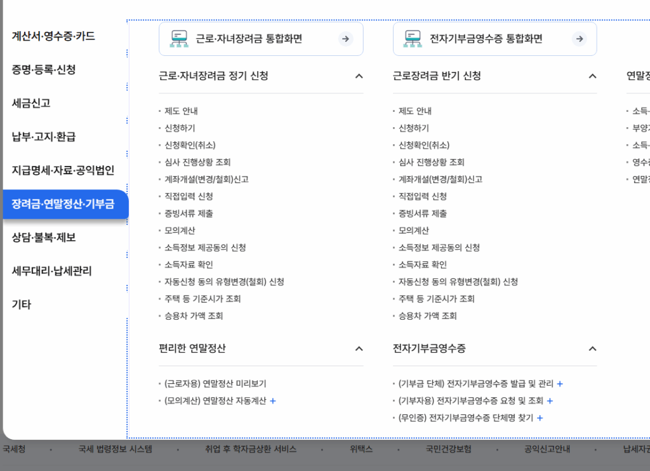Go to the 상담·불복·제보 sidebar section
The height and width of the screenshot is (471, 650).
point(43,238)
